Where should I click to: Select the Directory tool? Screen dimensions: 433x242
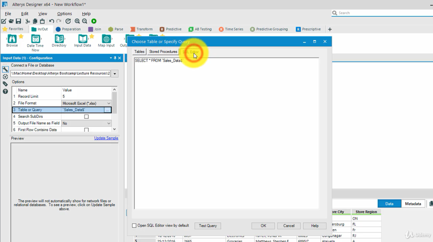point(59,41)
